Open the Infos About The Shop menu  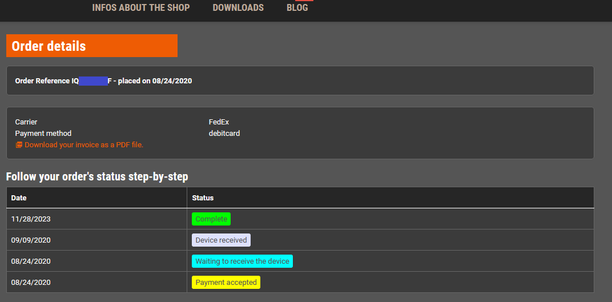pos(140,8)
